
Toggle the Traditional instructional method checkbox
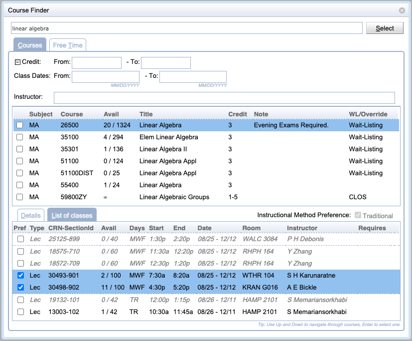click(x=357, y=216)
